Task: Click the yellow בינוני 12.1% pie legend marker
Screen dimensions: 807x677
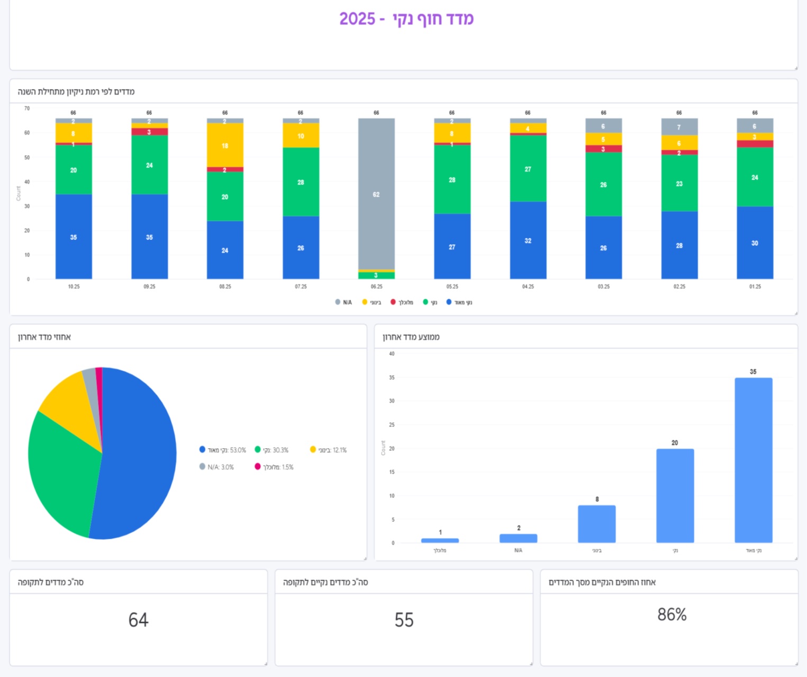Action: (313, 450)
